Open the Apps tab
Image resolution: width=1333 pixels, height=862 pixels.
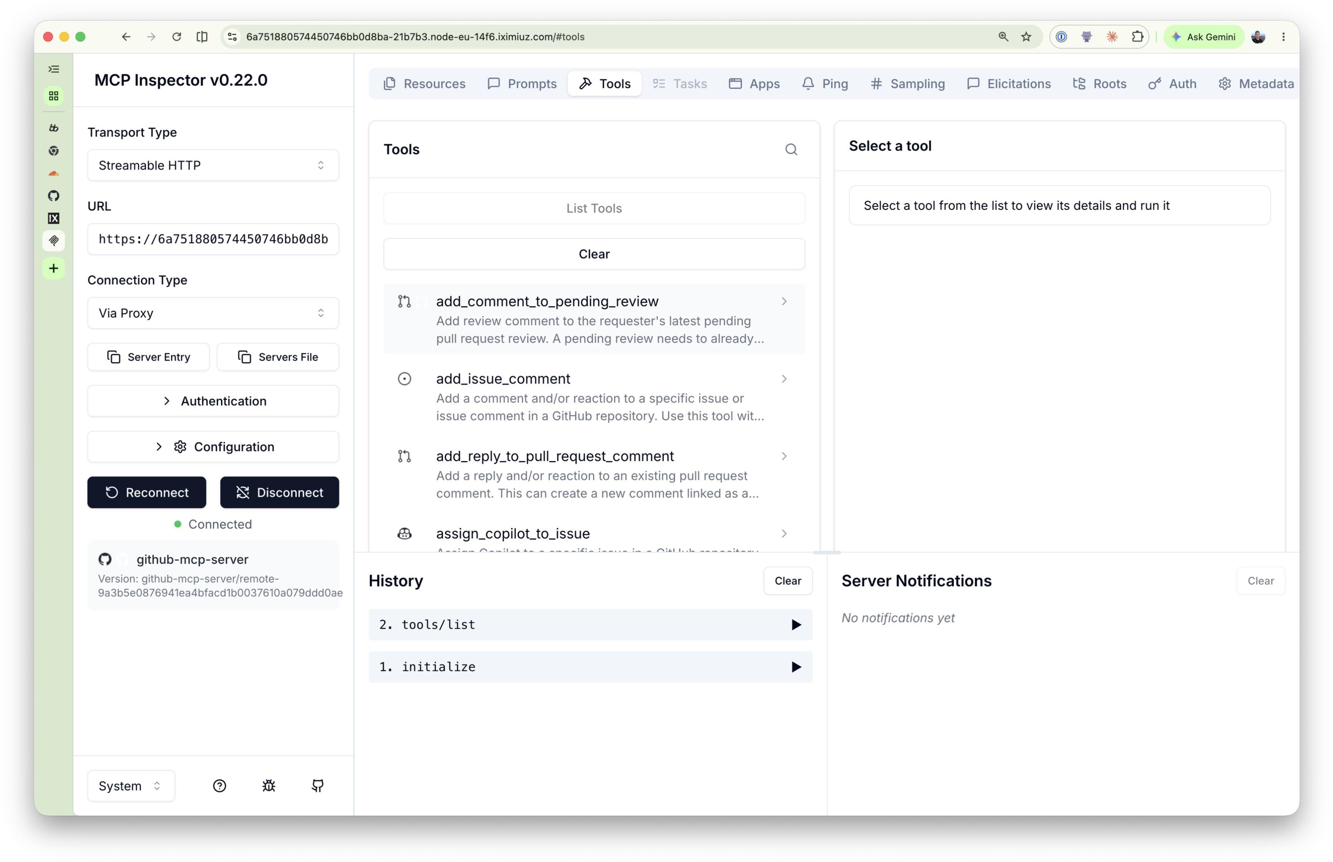(754, 84)
